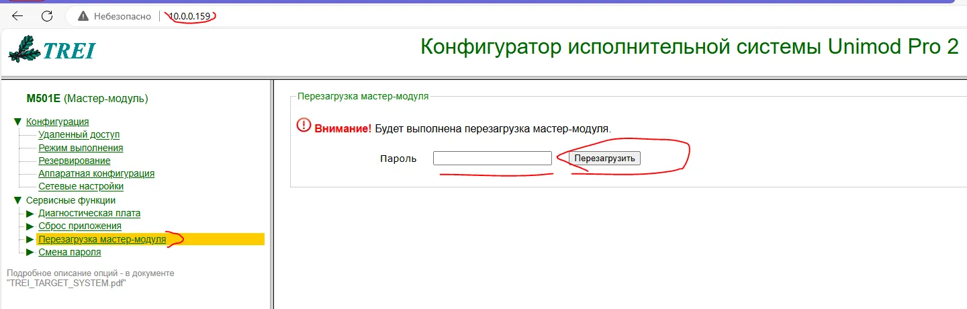This screenshot has height=309, width=967.
Task: Collapse the Конфигурация tree triangle
Action: 17,122
